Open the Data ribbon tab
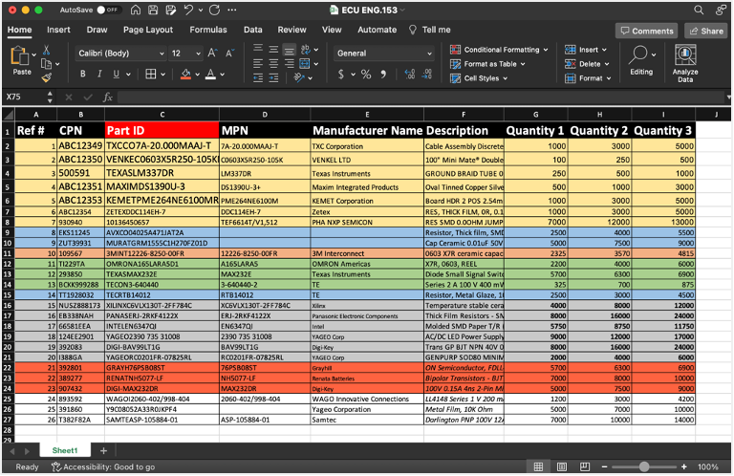This screenshot has width=734, height=476. coord(252,30)
